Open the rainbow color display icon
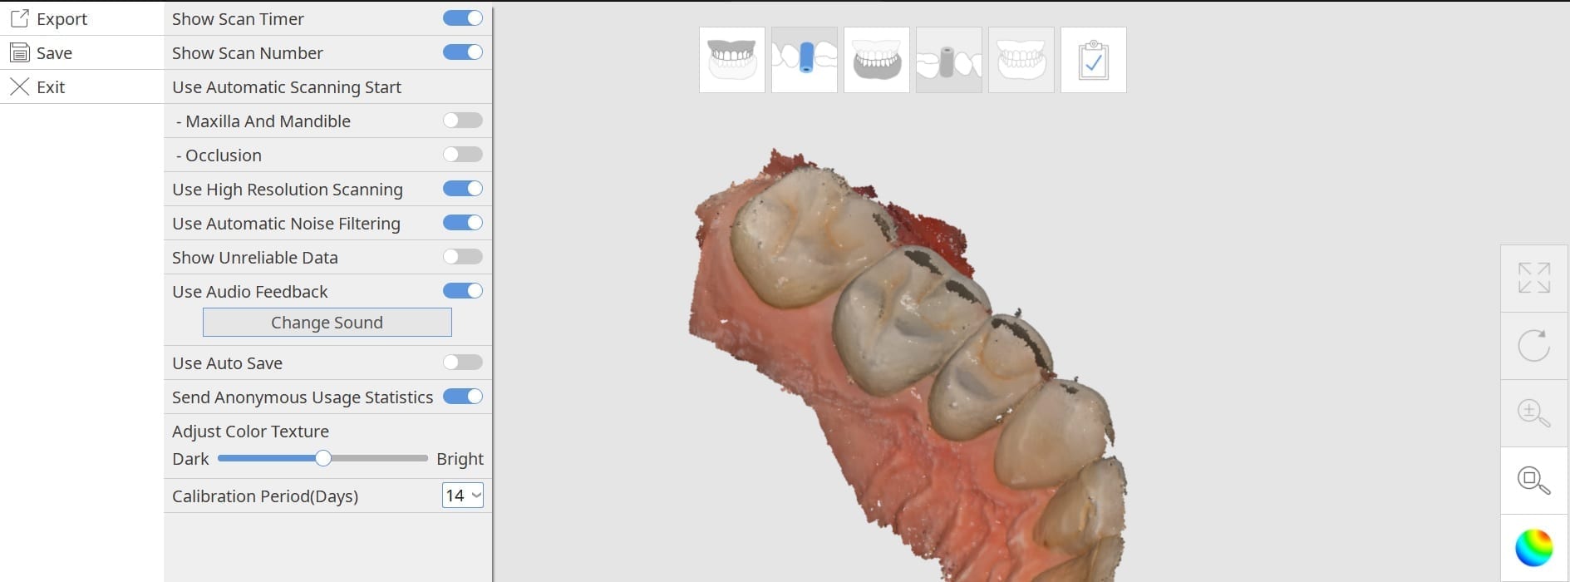1570x582 pixels. pyautogui.click(x=1533, y=548)
